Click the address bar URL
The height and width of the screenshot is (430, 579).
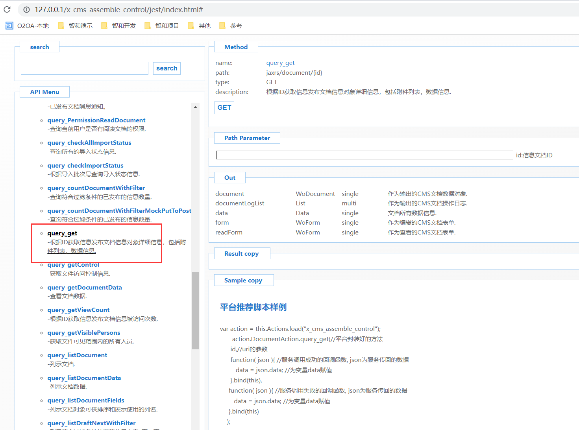pos(118,9)
